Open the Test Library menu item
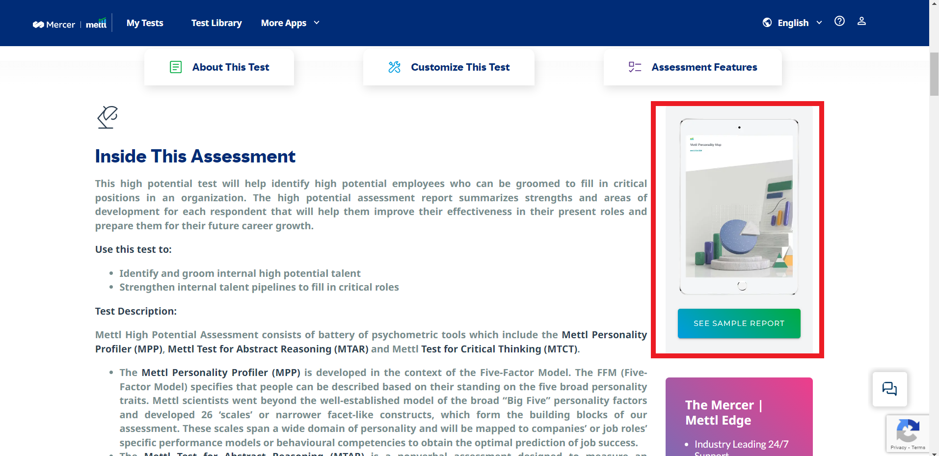The image size is (939, 456). click(216, 23)
